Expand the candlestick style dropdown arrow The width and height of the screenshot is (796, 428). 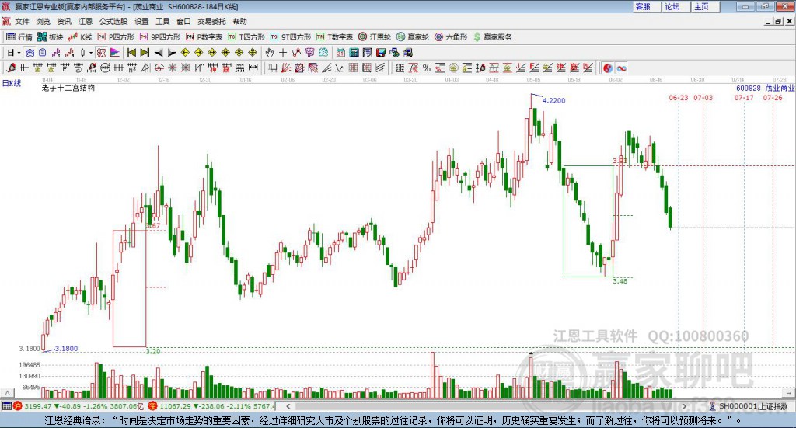click(x=91, y=53)
